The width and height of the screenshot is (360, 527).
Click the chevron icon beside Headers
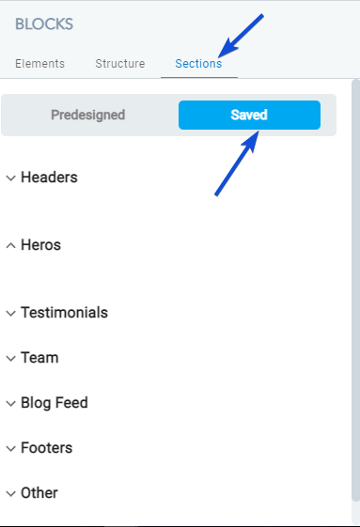(10, 178)
